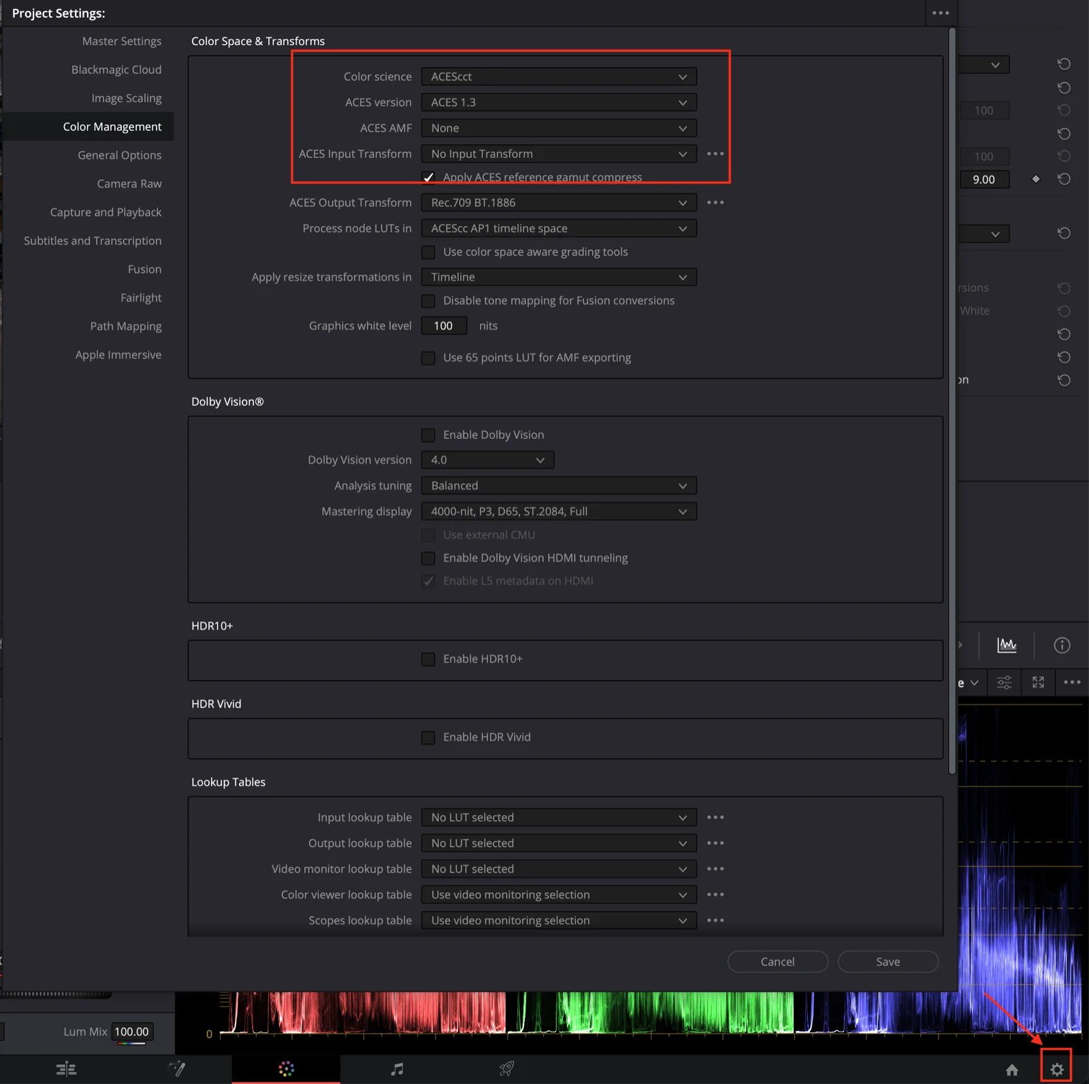This screenshot has height=1084, width=1089.
Task: Open the Input lookup table dropdown
Action: click(x=559, y=817)
